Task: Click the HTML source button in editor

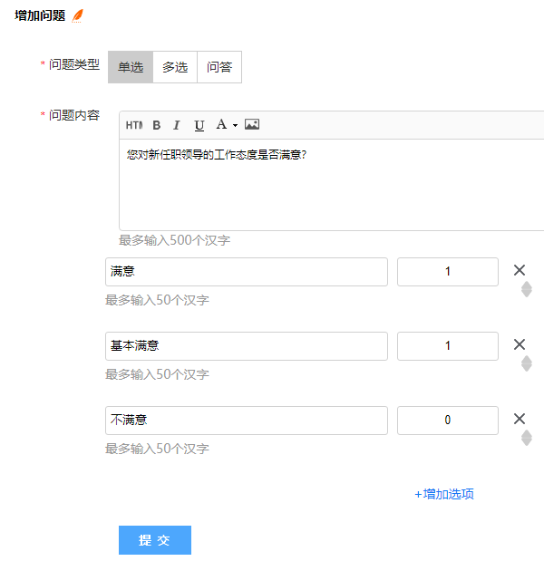Action: [x=134, y=125]
